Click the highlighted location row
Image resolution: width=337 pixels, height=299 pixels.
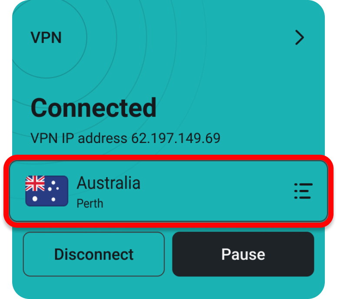pyautogui.click(x=168, y=191)
